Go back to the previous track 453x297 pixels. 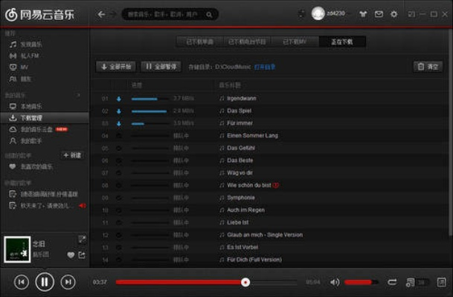click(22, 282)
